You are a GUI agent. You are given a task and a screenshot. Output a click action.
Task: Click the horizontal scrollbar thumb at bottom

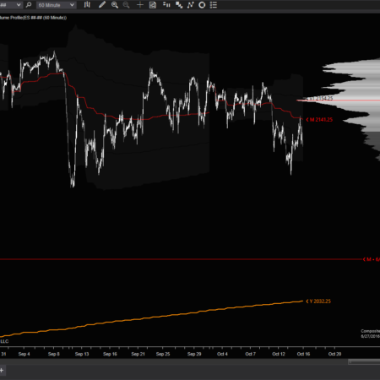pyautogui.click(x=364, y=362)
